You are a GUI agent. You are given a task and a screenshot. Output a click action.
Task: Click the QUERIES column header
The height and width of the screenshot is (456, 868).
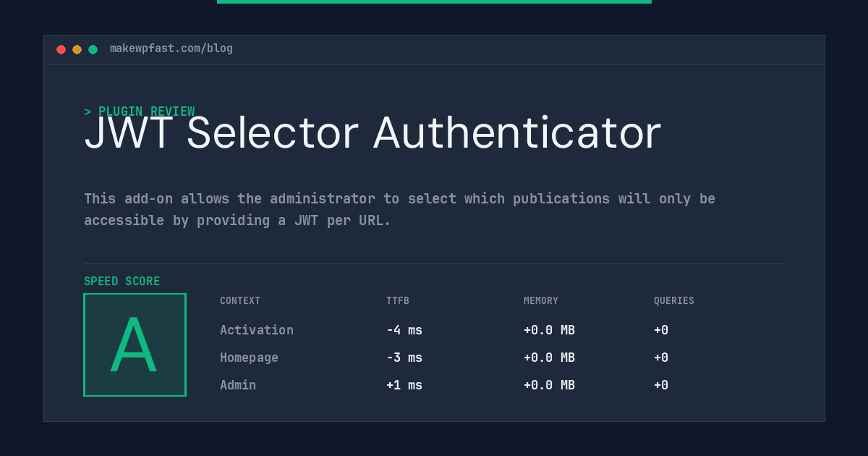click(674, 301)
